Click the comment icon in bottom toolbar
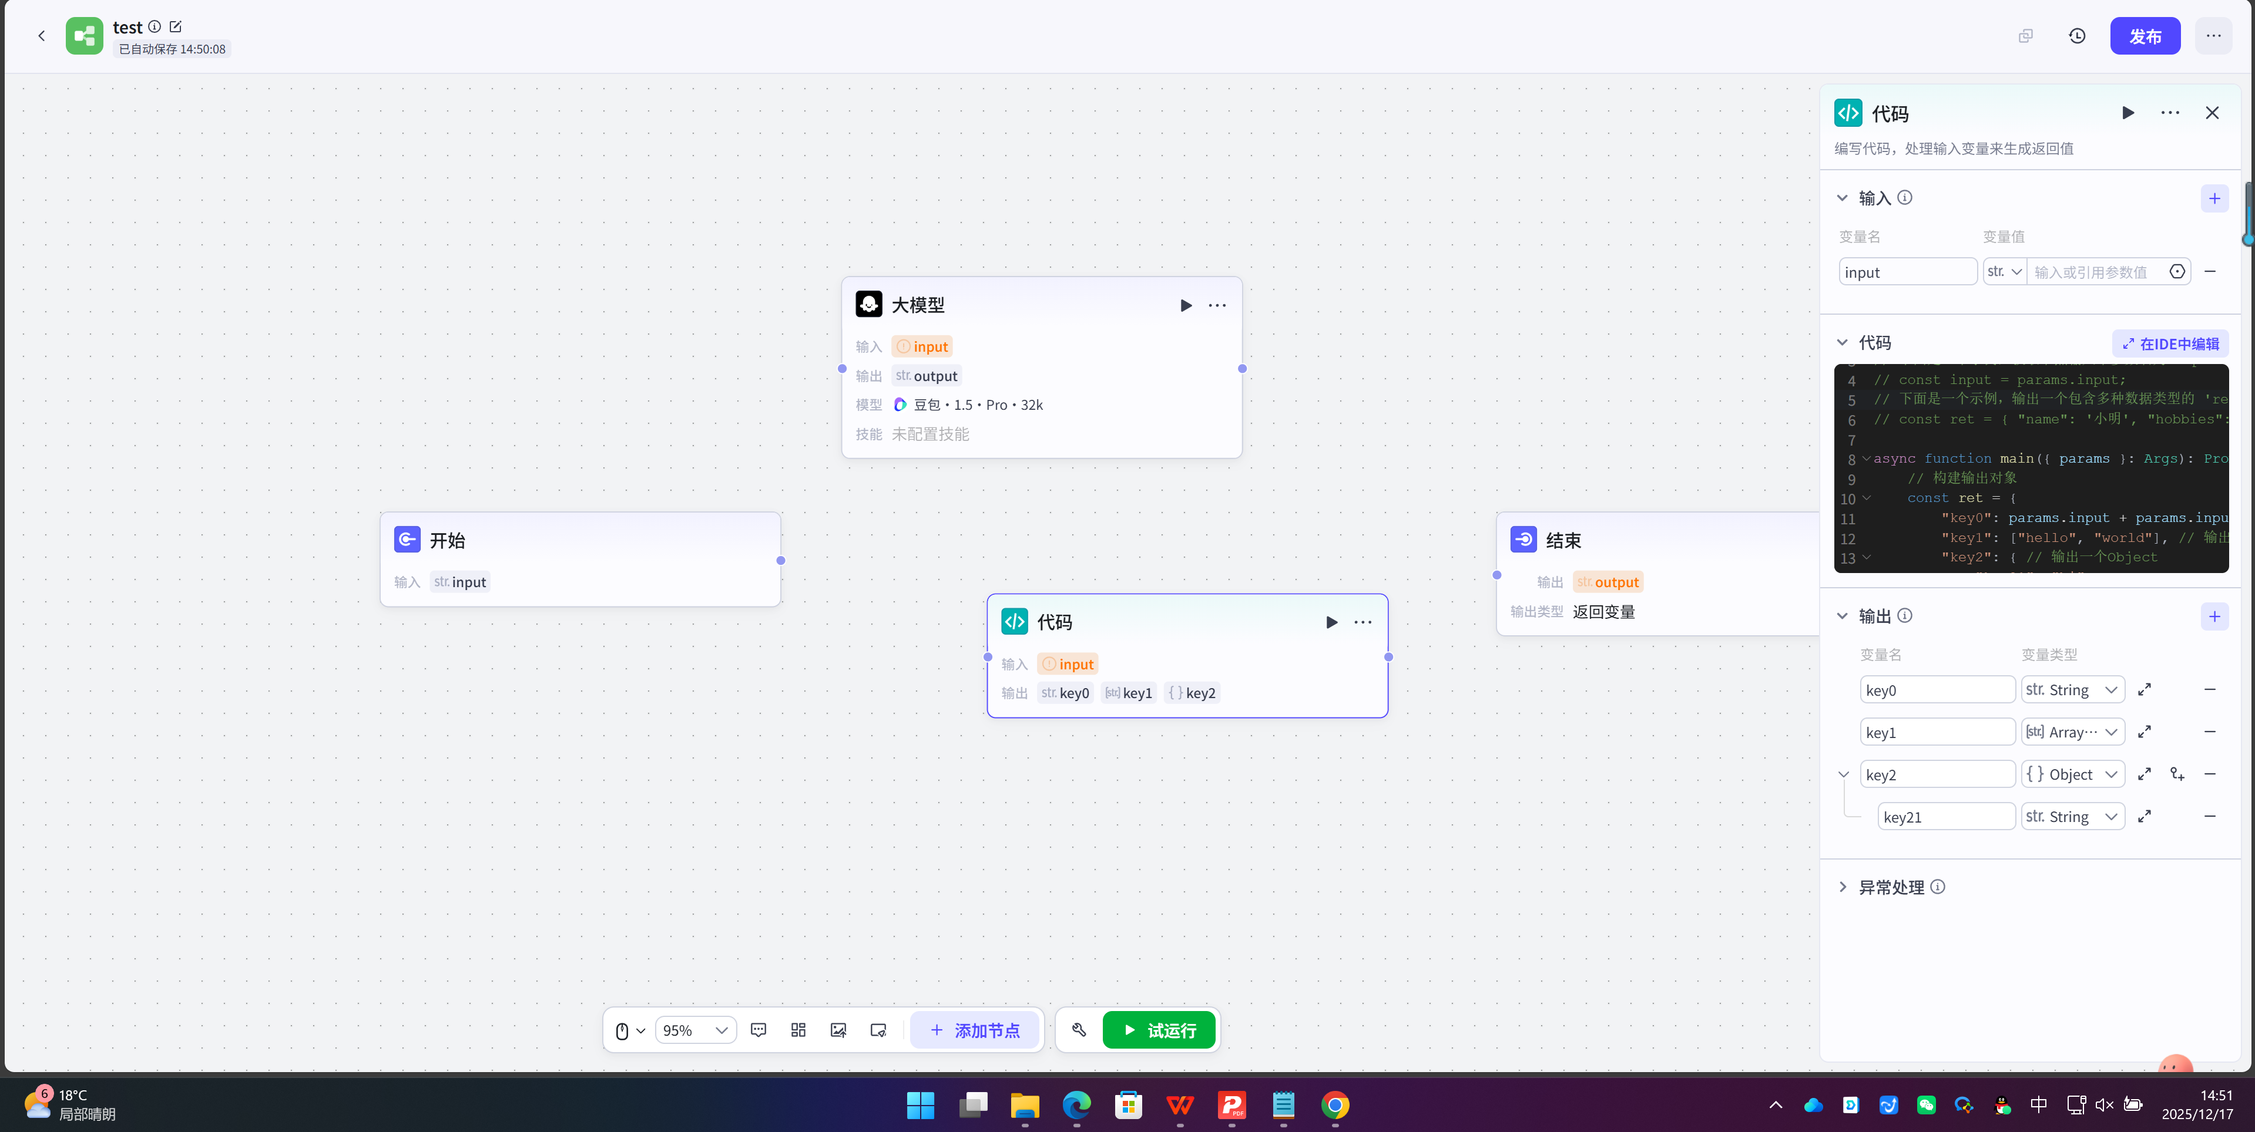This screenshot has width=2255, height=1132. pos(758,1030)
